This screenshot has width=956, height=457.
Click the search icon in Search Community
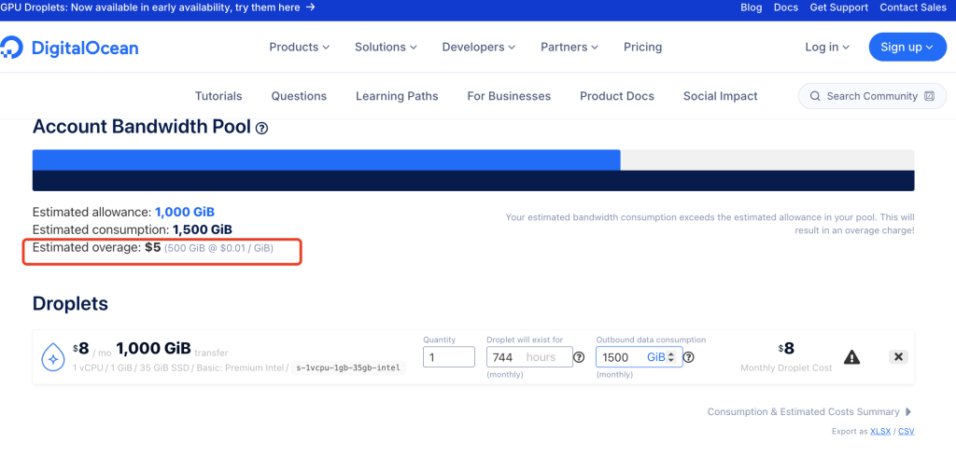(814, 96)
